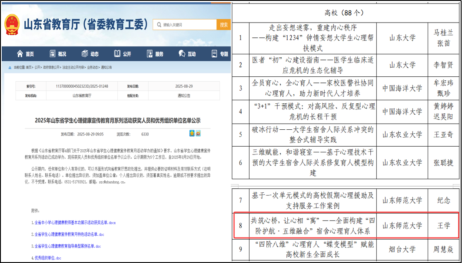
Task: Open 政府信息公开 in the breadcrumb
Action: coord(51,68)
